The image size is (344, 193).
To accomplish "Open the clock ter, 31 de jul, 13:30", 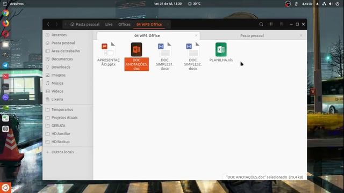I will (x=168, y=4).
